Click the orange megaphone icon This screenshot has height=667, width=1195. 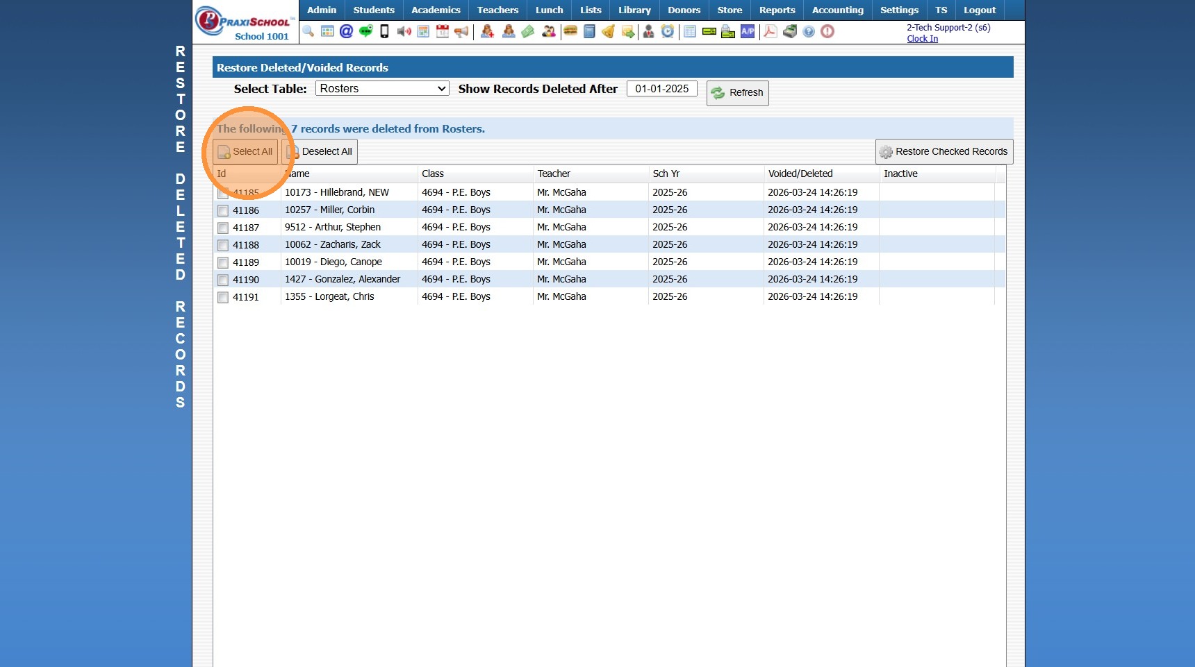pyautogui.click(x=461, y=31)
